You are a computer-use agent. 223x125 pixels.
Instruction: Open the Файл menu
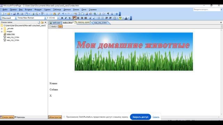coord(5,10)
